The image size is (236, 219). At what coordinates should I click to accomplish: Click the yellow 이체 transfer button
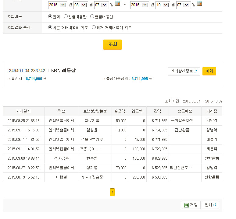[209, 71]
